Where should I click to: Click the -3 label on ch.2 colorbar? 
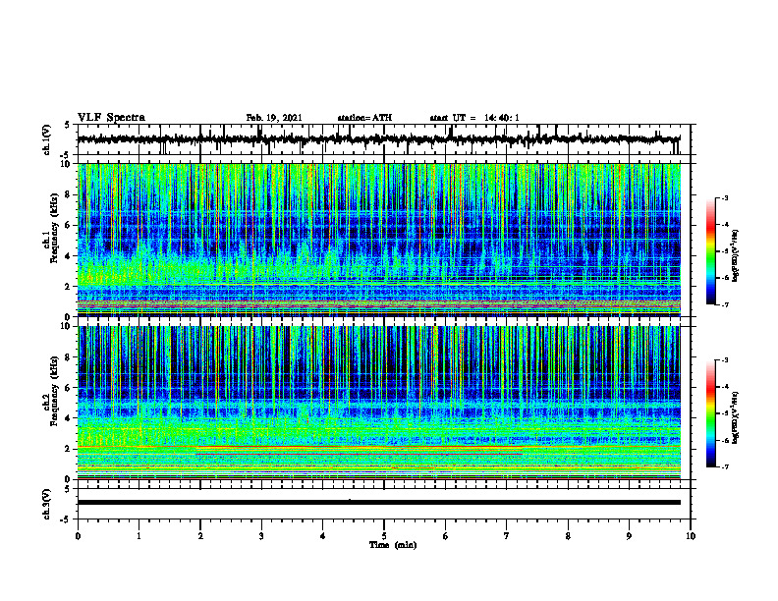click(x=725, y=360)
